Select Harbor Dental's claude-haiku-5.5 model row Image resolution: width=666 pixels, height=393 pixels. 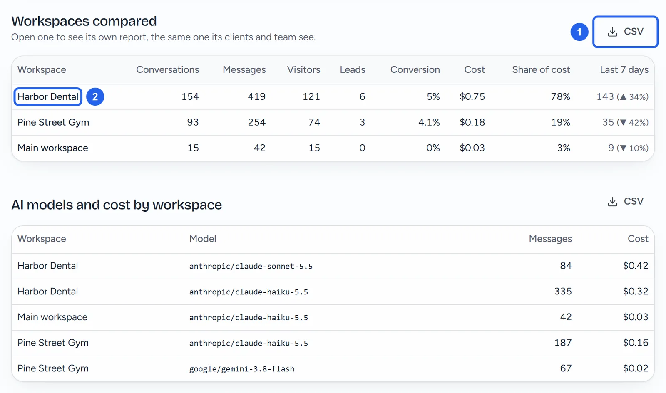pos(333,292)
